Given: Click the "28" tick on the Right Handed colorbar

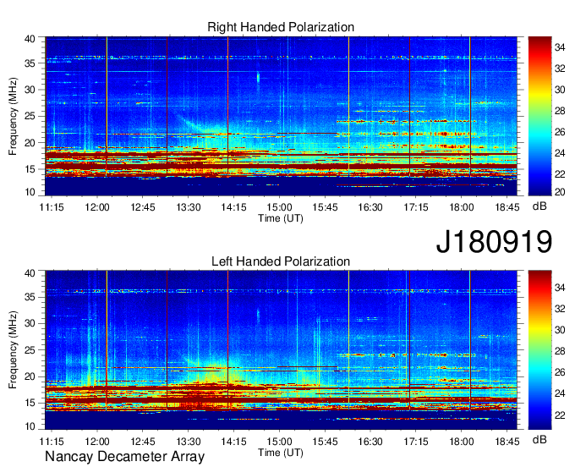Looking at the screenshot, I should point(560,111).
